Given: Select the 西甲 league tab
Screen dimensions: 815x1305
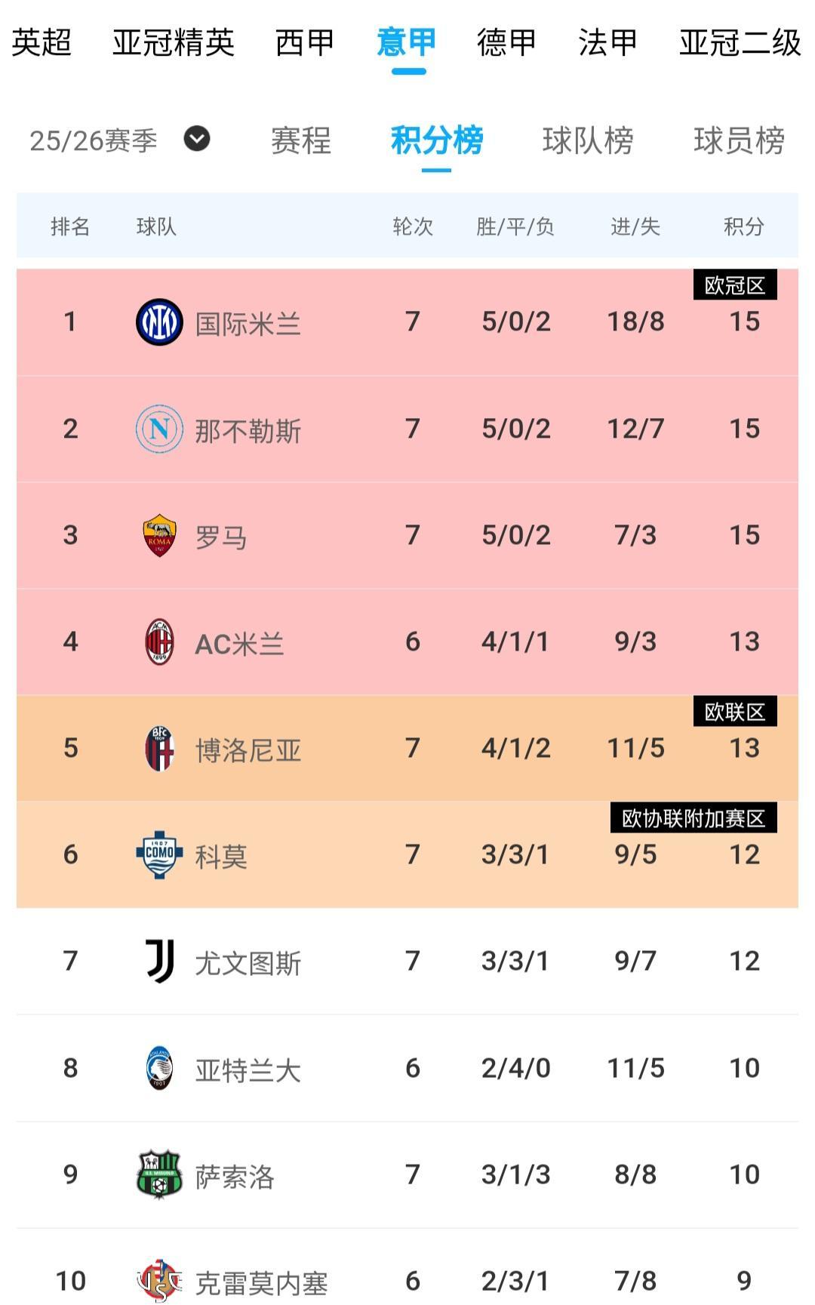Looking at the screenshot, I should (x=304, y=42).
